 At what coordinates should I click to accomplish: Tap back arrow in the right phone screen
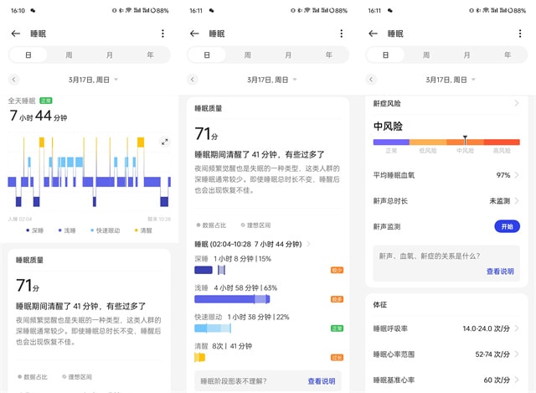(373, 34)
